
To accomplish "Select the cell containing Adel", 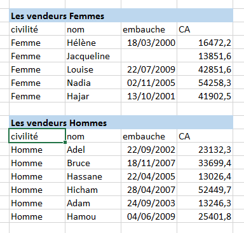I will click(93, 149).
